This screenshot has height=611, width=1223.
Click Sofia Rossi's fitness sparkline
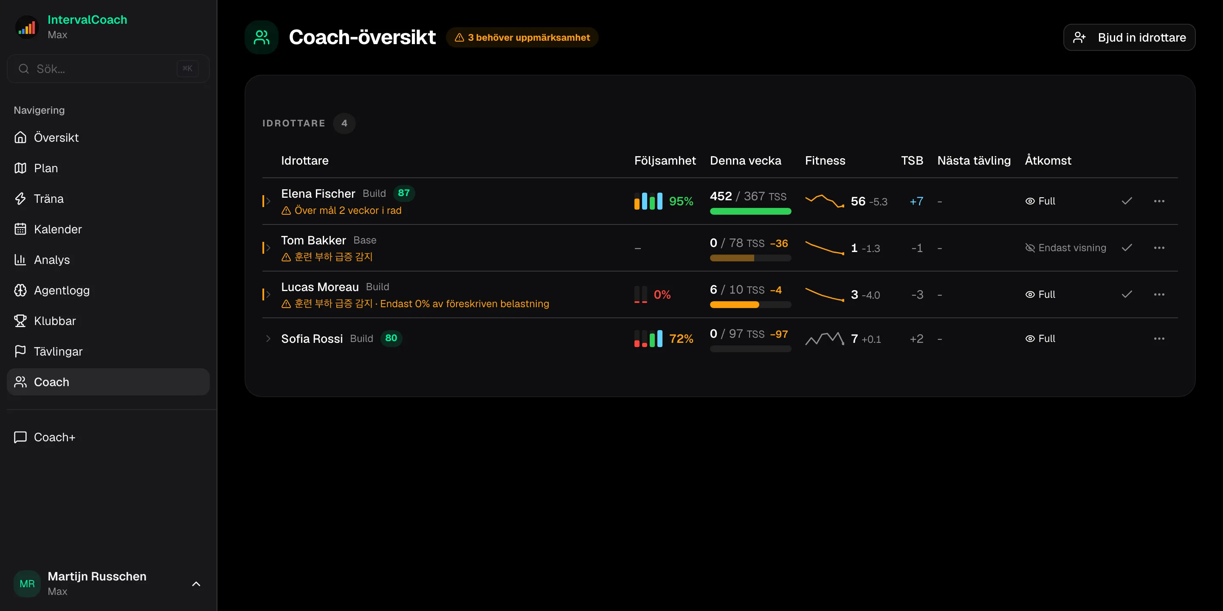[825, 339]
